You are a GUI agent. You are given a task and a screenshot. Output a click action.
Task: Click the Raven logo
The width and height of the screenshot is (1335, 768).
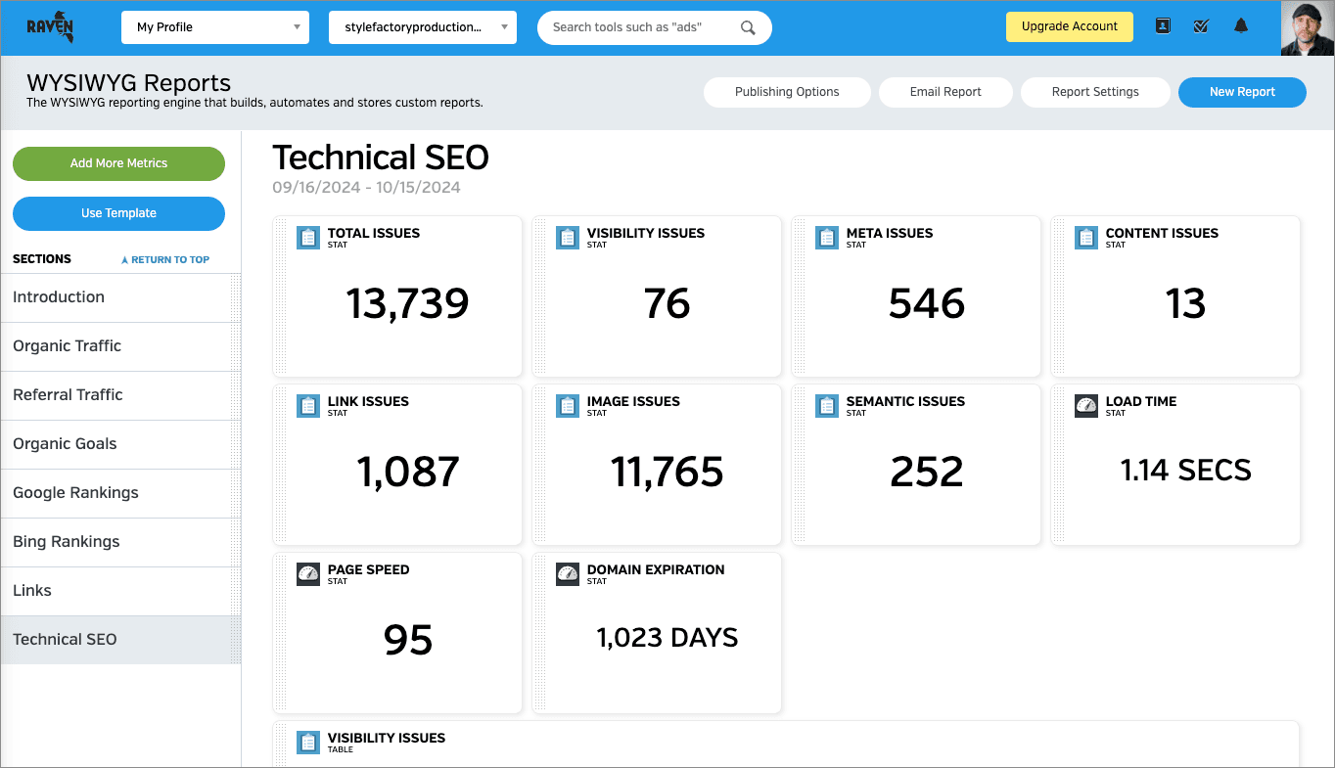[x=48, y=26]
